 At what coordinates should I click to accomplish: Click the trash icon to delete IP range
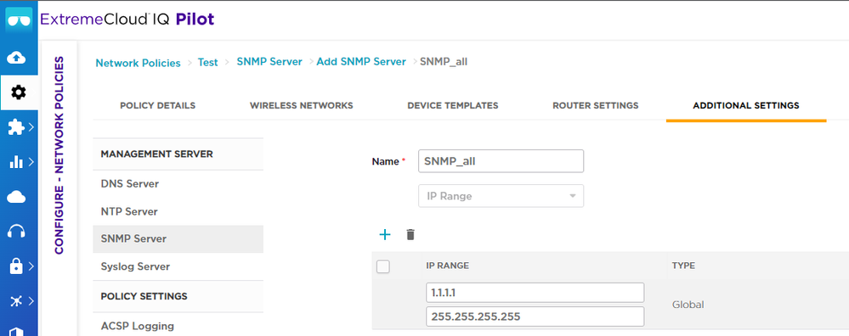coord(410,234)
